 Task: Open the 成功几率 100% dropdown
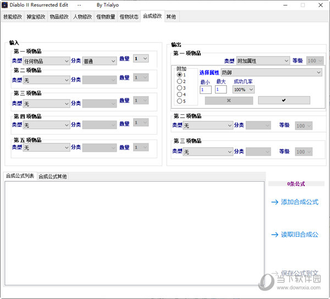pos(244,90)
